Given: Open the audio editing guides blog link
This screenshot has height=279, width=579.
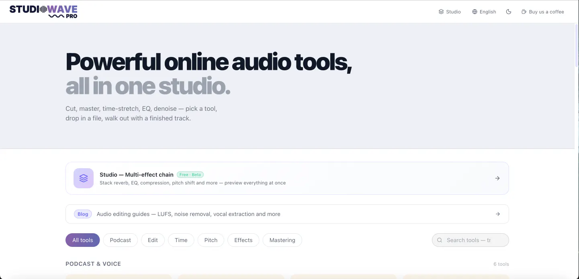Looking at the screenshot, I should coord(188,214).
